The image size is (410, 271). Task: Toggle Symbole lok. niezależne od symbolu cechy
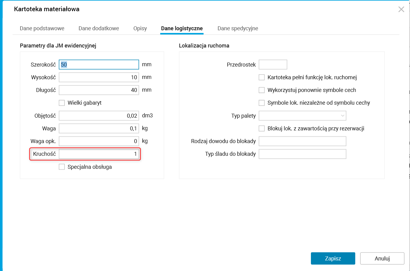(262, 103)
